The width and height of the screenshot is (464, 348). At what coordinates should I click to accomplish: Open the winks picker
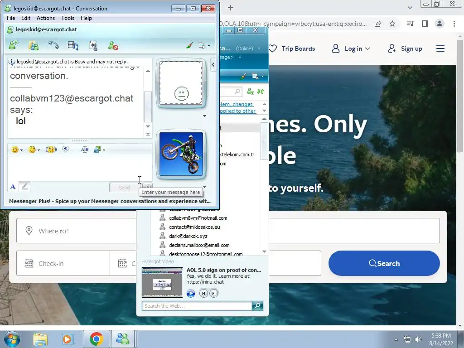click(x=34, y=150)
